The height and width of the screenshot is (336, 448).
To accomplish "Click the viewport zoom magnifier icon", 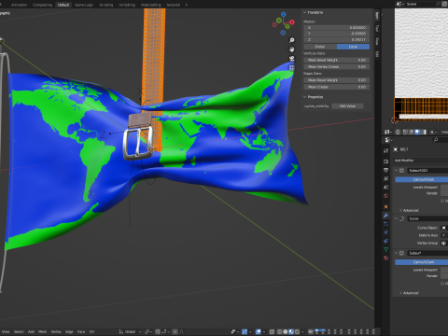I will [x=292, y=40].
